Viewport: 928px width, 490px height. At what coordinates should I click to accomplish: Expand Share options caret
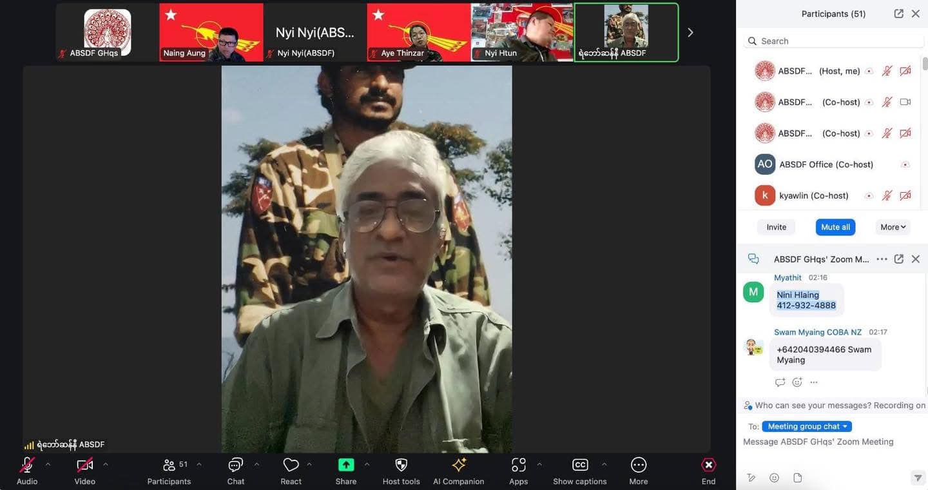[x=367, y=464]
